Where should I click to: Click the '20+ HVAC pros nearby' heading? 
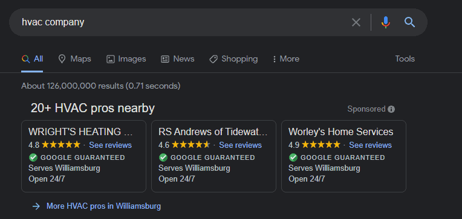(x=93, y=109)
